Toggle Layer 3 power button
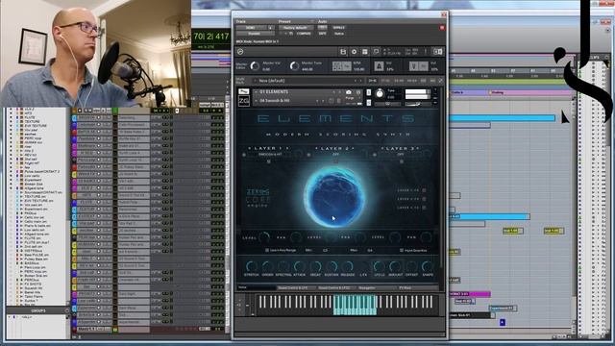This screenshot has height=346, width=615. click(x=375, y=155)
